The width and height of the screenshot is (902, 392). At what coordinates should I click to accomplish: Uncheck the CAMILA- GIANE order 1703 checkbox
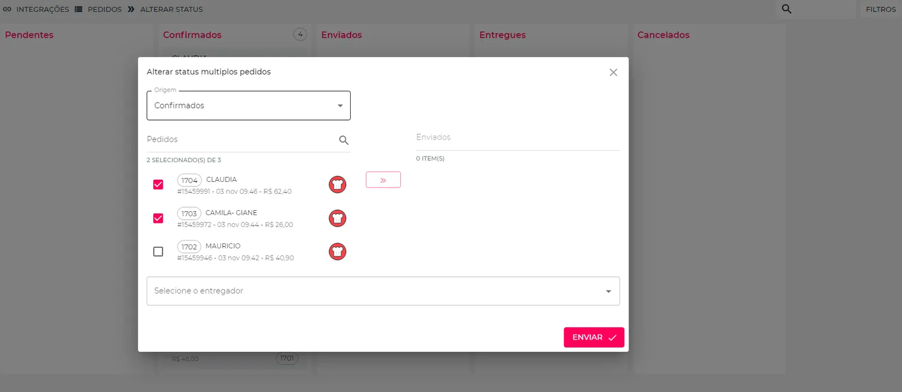(158, 218)
